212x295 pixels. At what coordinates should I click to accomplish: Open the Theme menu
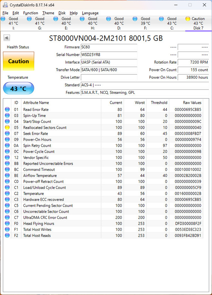[48, 13]
